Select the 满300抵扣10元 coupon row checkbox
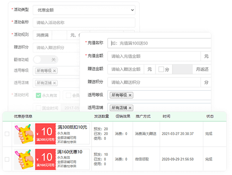232x175 pixels. pos(7,134)
